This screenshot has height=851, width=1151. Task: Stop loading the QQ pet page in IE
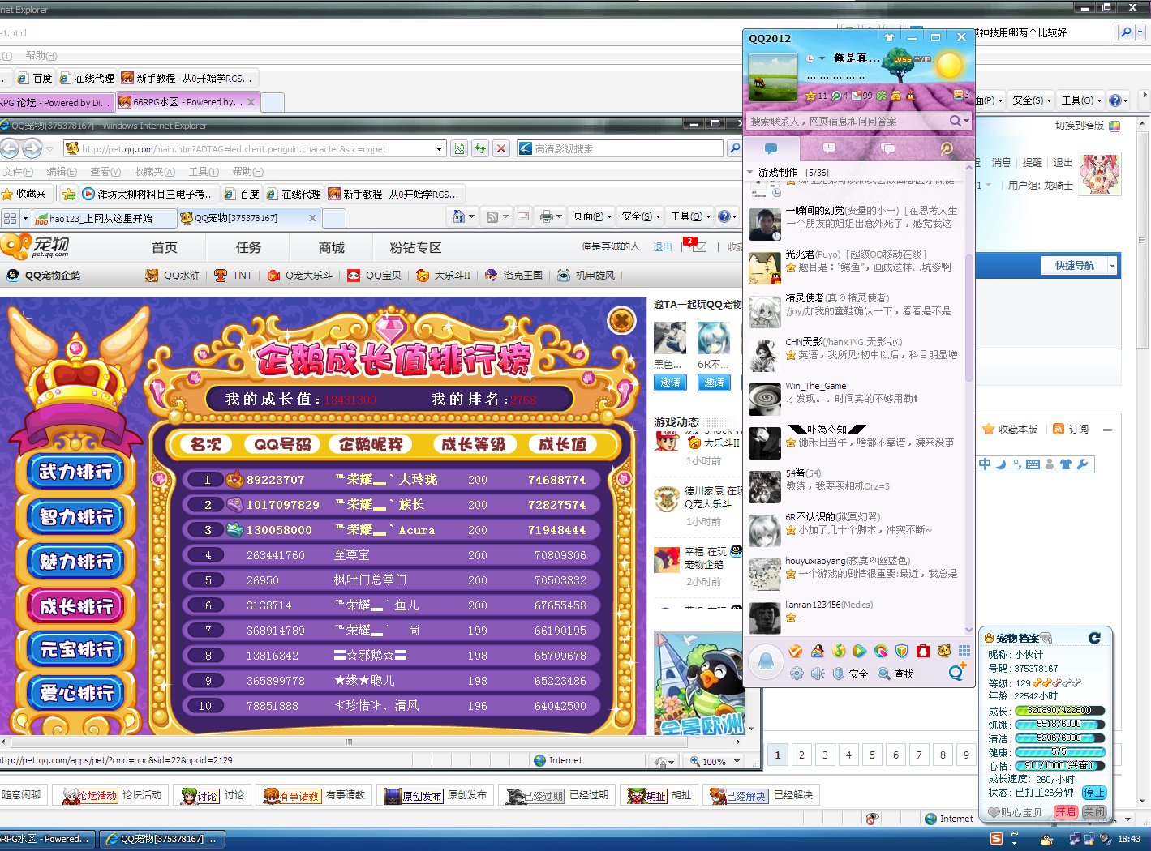(501, 148)
